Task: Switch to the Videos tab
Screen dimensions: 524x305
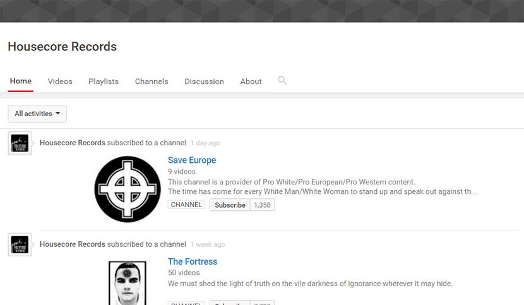Action: tap(60, 81)
